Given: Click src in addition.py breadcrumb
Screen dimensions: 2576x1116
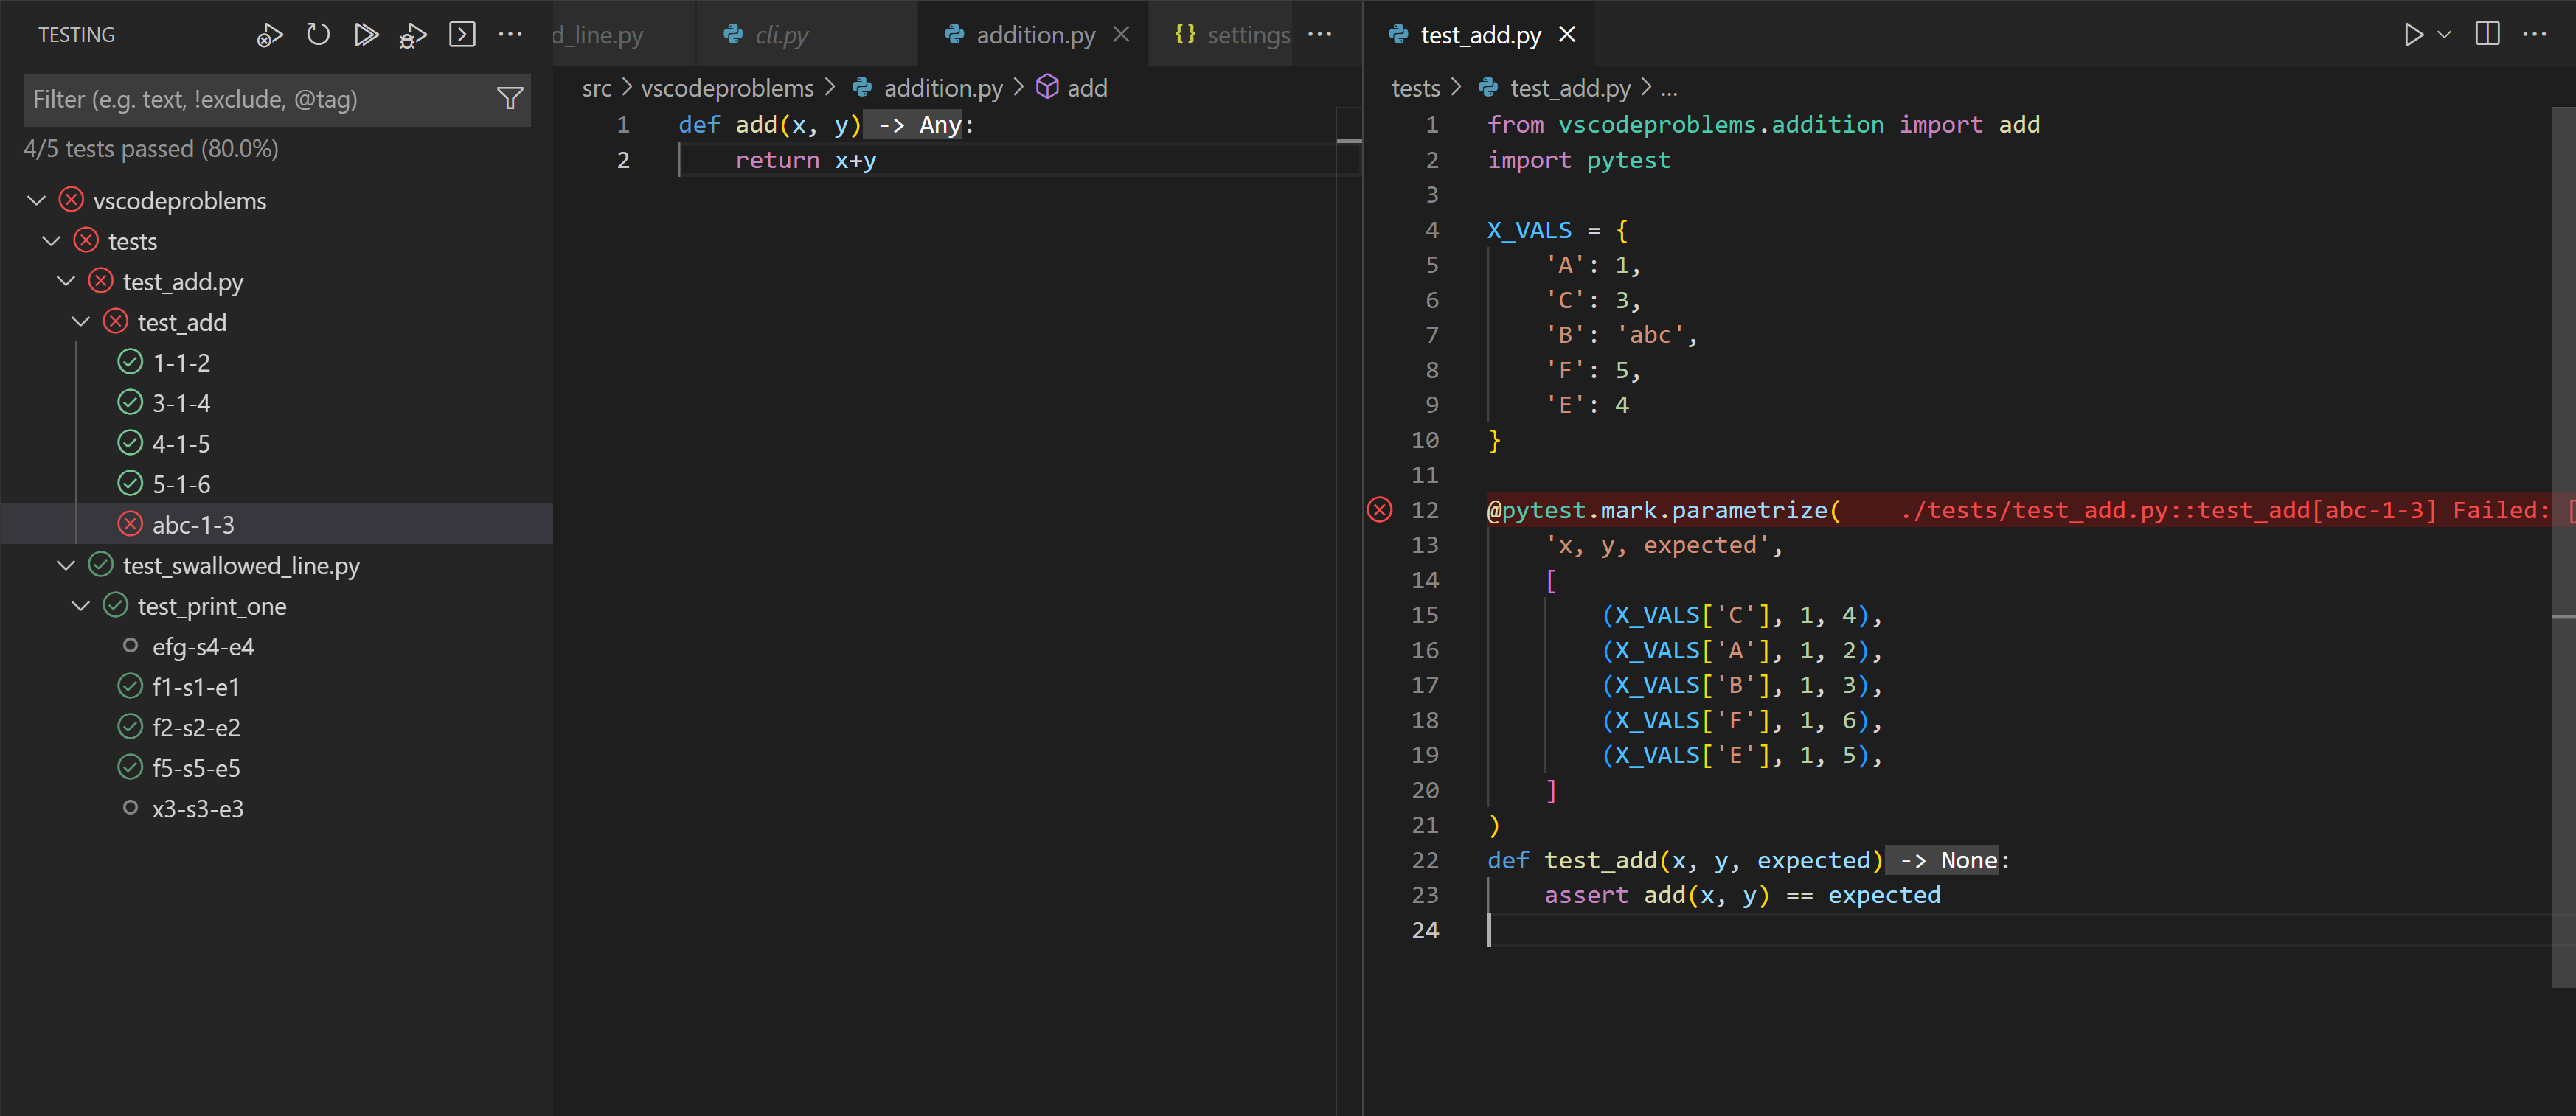Looking at the screenshot, I should (597, 88).
